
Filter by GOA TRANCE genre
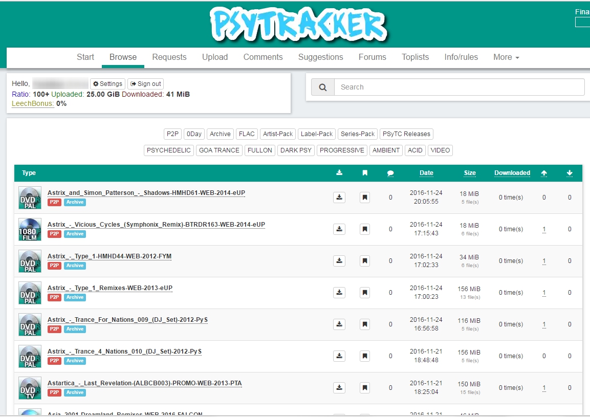coord(219,150)
